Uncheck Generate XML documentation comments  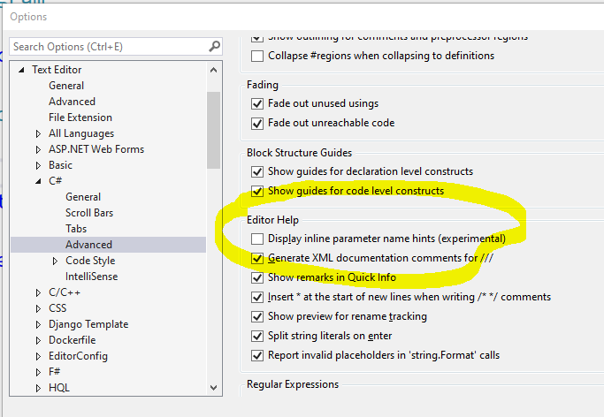click(x=257, y=258)
